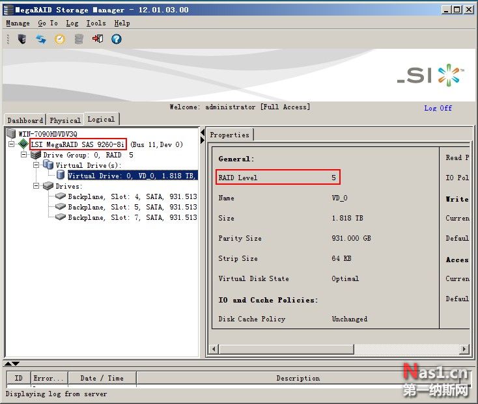
Task: Click the grayed database toolbar icon
Action: (79, 39)
